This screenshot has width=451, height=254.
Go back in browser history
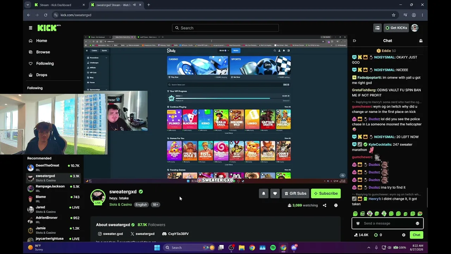coord(29,15)
